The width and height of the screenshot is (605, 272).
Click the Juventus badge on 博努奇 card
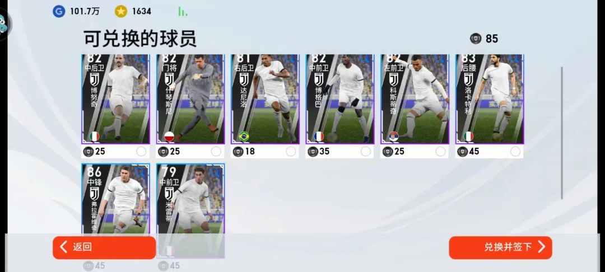coord(95,79)
